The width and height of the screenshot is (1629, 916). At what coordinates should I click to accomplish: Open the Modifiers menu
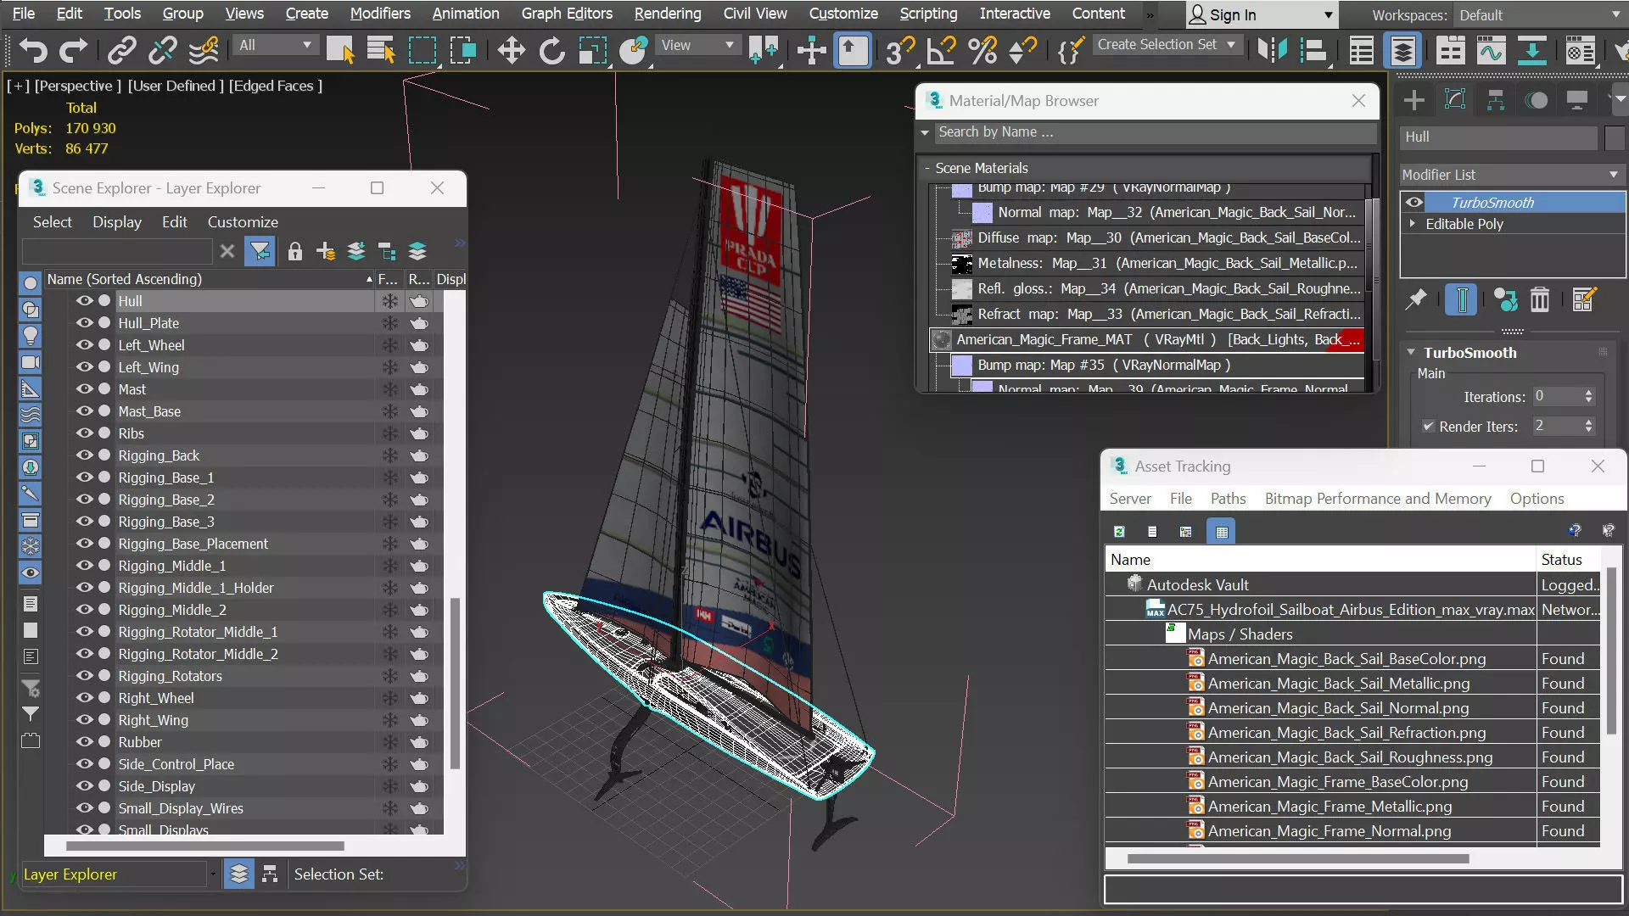pos(380,14)
